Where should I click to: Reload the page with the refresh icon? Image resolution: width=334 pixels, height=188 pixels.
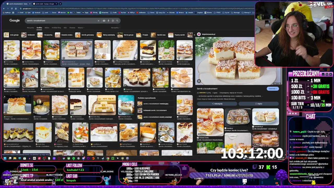(12, 9)
